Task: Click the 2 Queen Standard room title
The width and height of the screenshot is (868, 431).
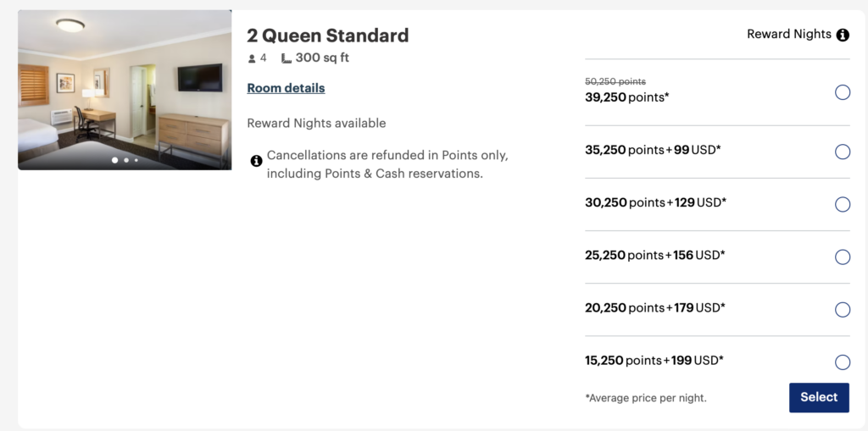Action: 327,36
